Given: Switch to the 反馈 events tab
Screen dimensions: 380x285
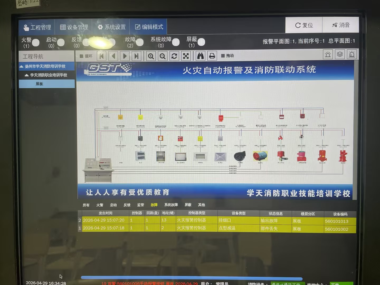Looking at the screenshot, I should (x=127, y=205).
